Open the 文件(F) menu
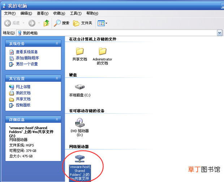224x182 pixels. click(x=10, y=13)
